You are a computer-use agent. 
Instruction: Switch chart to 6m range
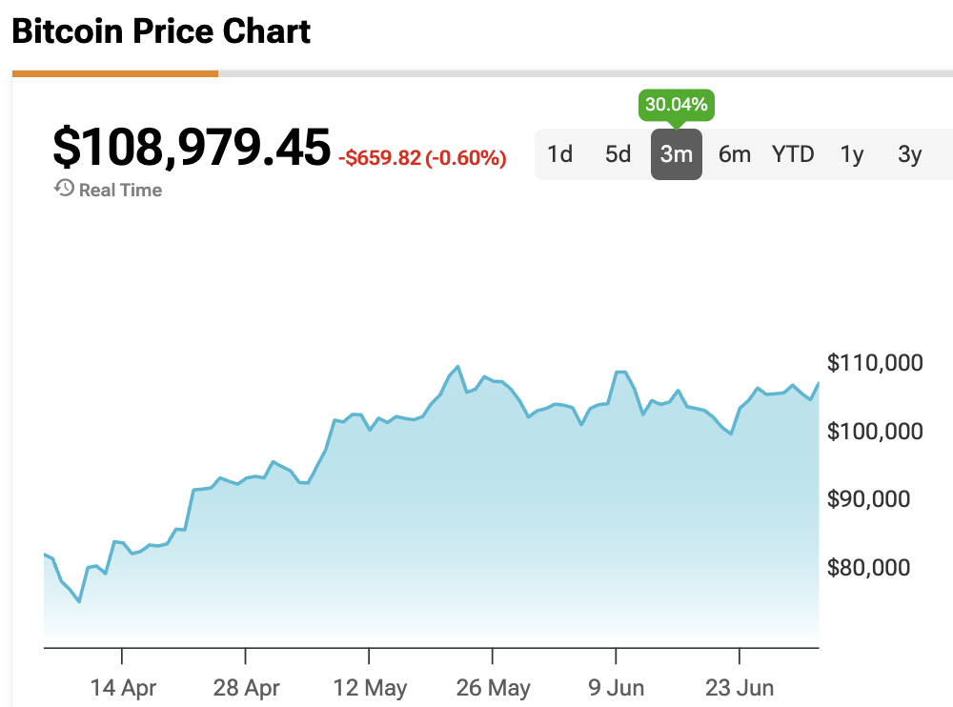735,153
